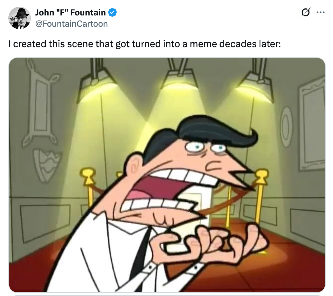The width and height of the screenshot is (333, 296).
Task: Click the John "F" Fountain display name
Action: [70, 13]
